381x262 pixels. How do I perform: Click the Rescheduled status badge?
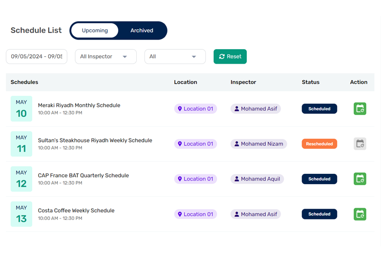319,144
